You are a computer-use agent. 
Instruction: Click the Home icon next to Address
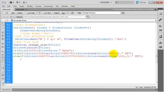click(x=14, y=17)
